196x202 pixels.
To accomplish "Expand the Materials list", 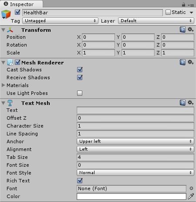I will tap(3, 85).
